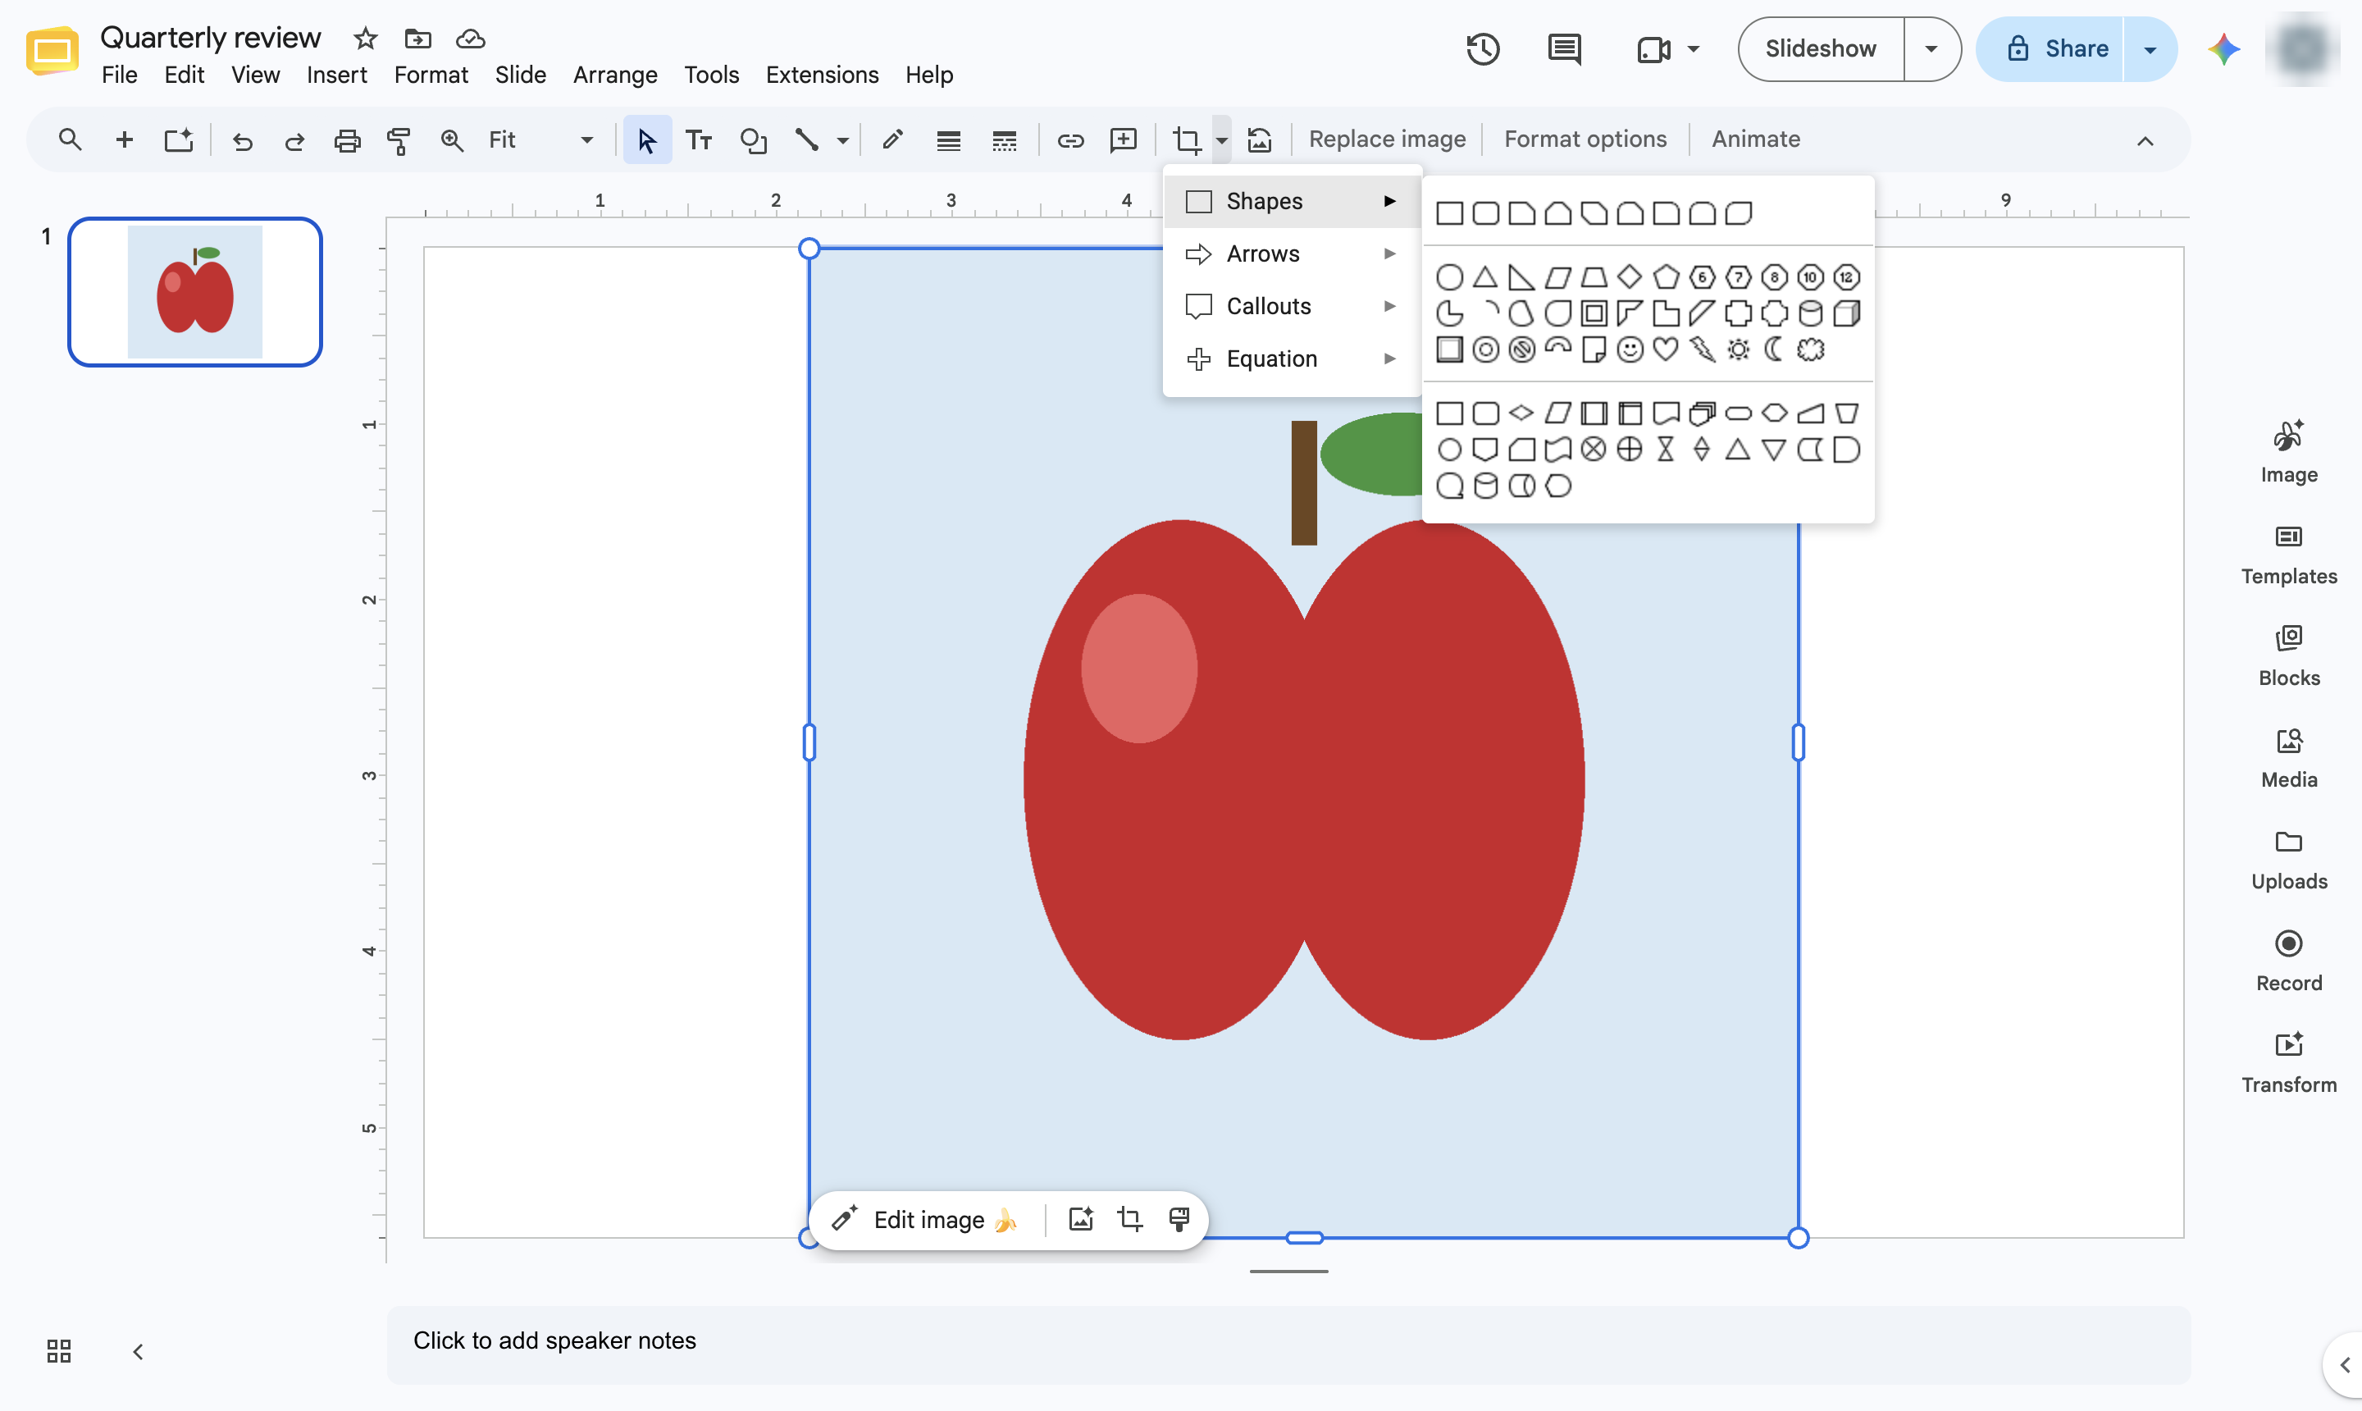2362x1411 pixels.
Task: Open version history clock icon
Action: [1482, 48]
